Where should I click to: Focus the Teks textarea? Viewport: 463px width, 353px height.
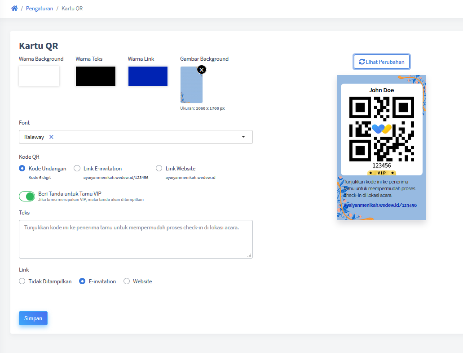pos(136,239)
